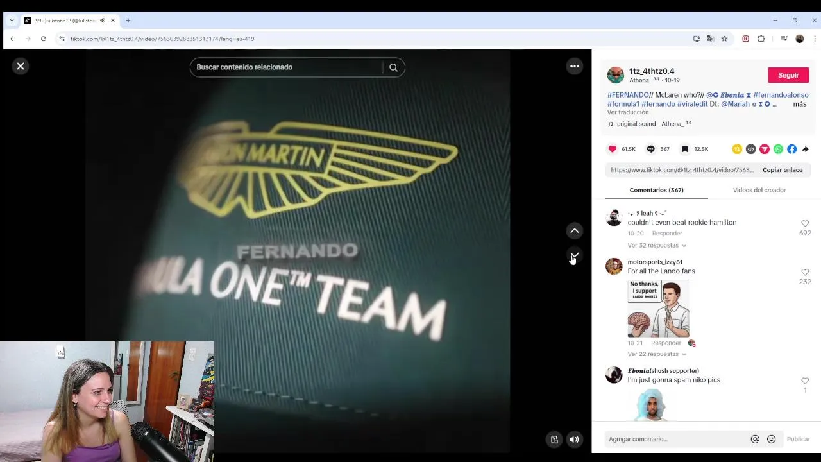Open the Chrome three-dot menu
The height and width of the screenshot is (462, 821).
point(815,38)
